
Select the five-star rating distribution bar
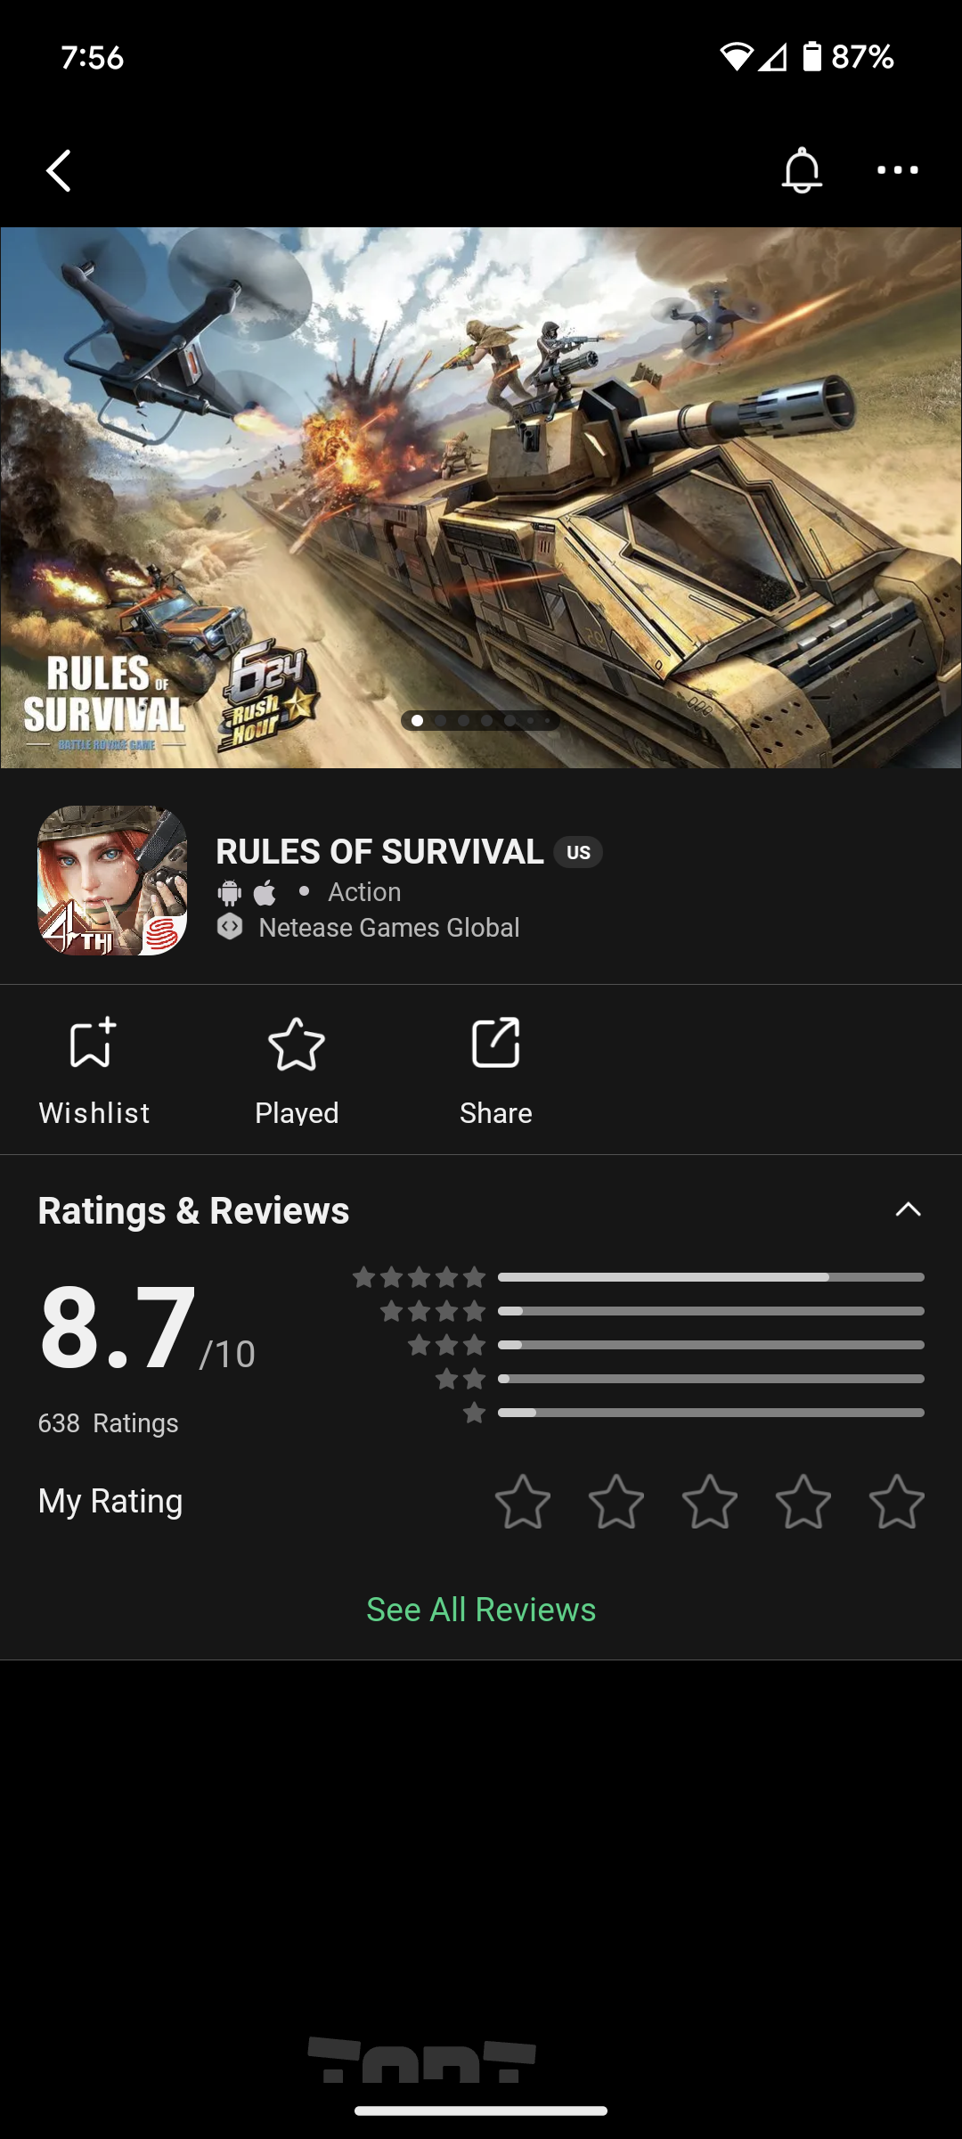click(711, 1277)
